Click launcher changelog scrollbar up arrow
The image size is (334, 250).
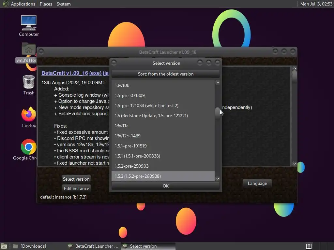click(295, 68)
